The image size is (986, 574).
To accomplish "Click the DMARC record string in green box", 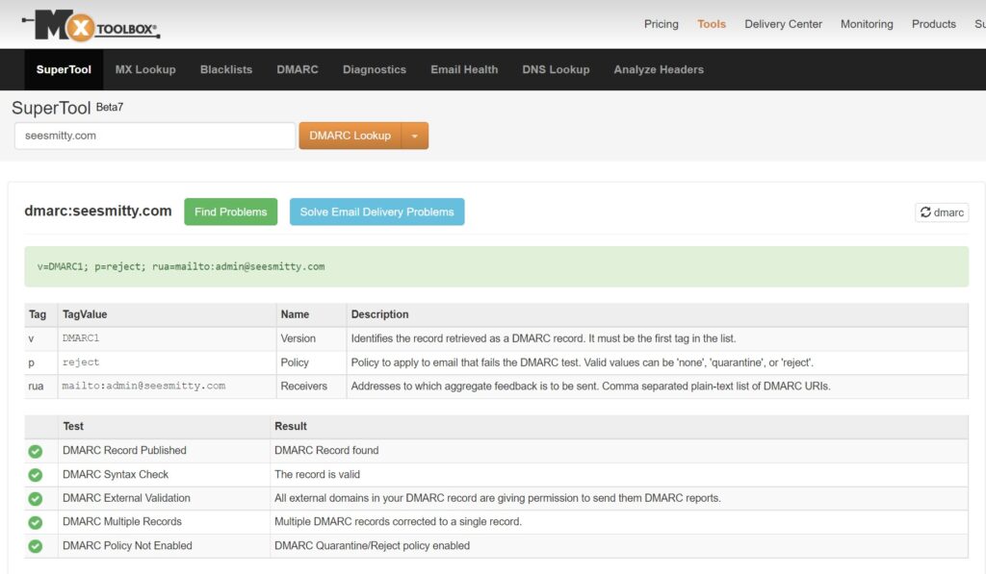I will click(181, 266).
